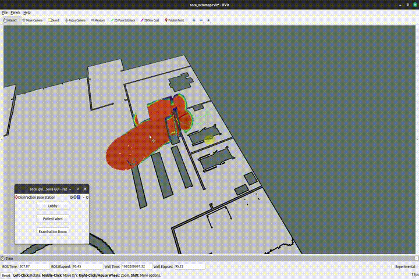Expand the left side panel handle

click(x=2, y=139)
